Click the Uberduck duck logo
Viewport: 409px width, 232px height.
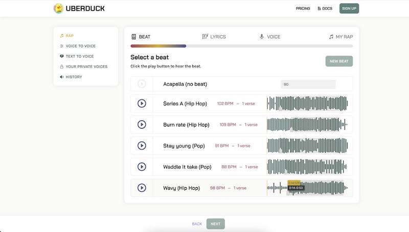[59, 8]
